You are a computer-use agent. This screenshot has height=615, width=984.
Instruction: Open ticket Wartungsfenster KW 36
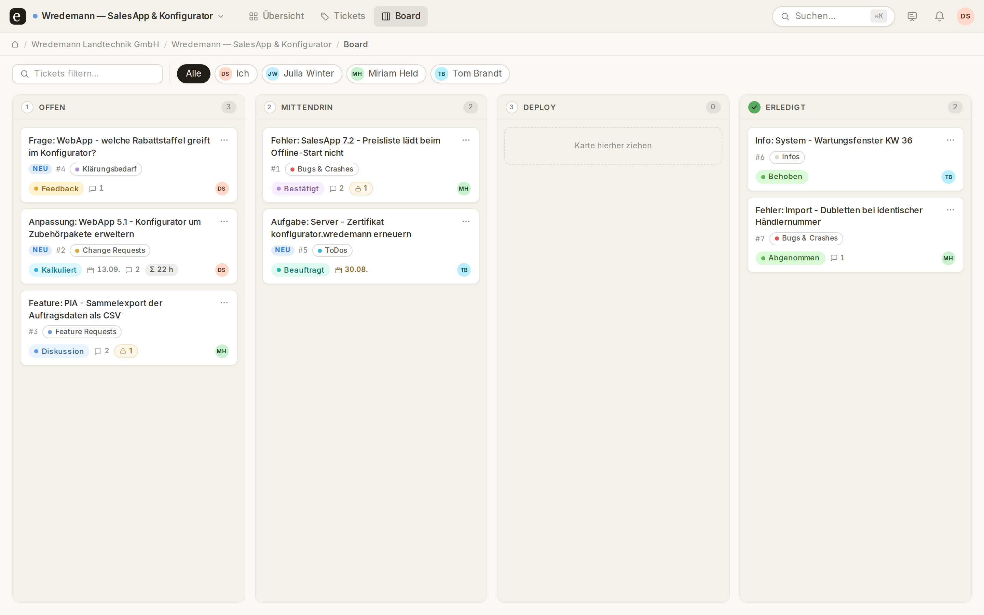(x=834, y=140)
